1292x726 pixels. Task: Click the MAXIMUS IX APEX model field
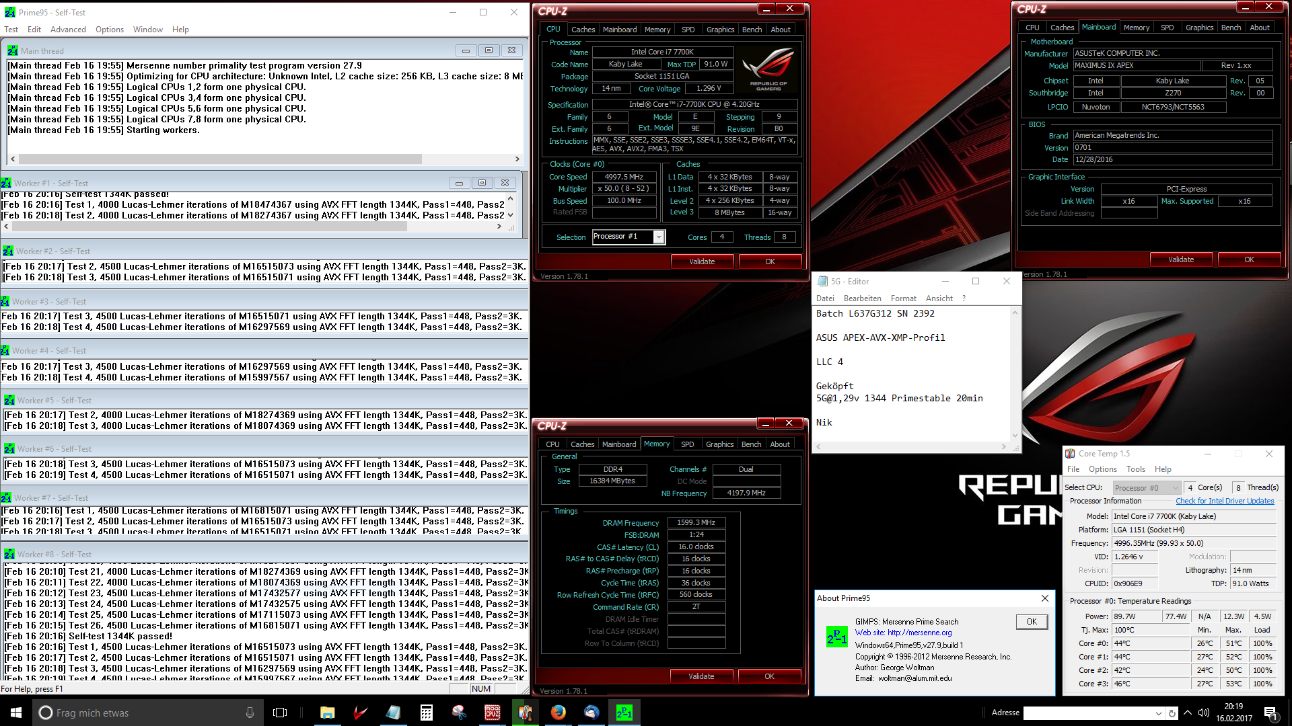[x=1137, y=65]
